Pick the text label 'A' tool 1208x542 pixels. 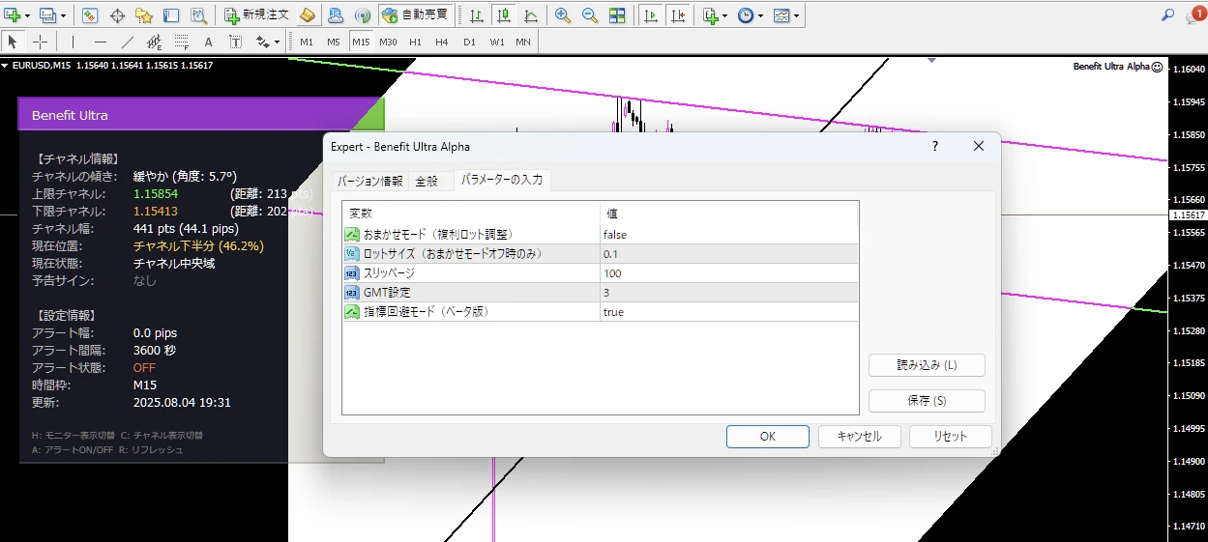[208, 42]
